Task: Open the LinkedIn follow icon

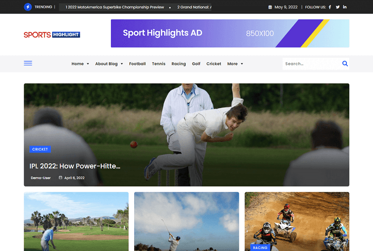Action: pyautogui.click(x=345, y=7)
